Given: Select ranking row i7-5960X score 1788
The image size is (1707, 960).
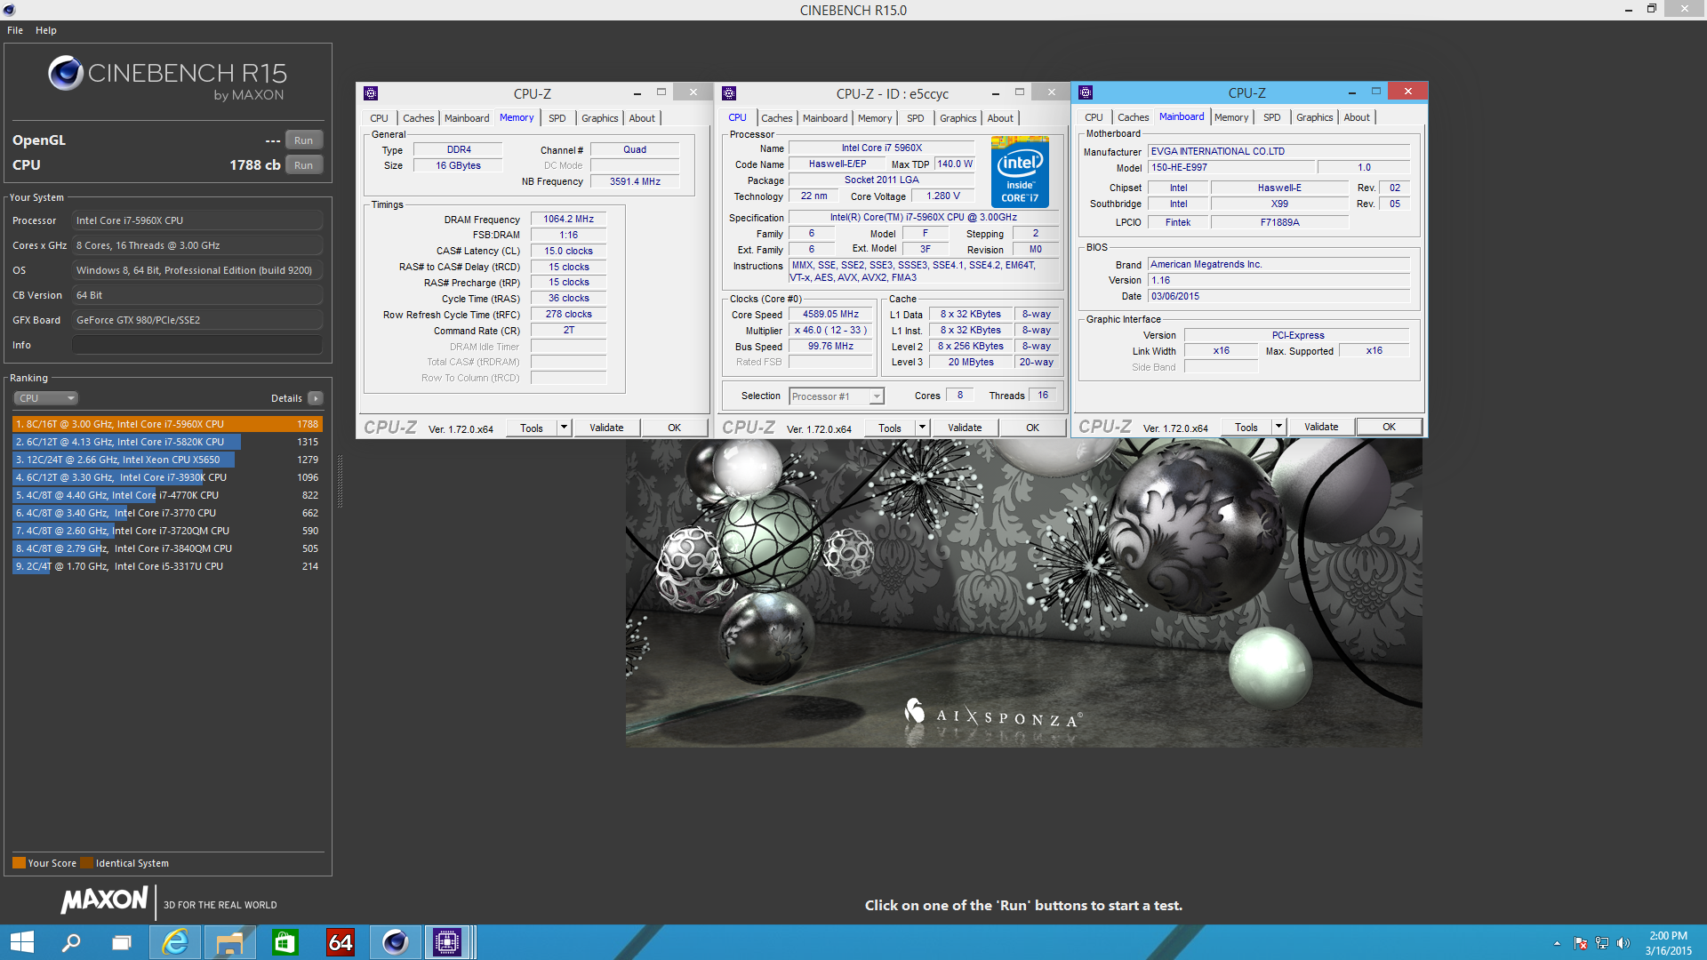Looking at the screenshot, I should [167, 424].
